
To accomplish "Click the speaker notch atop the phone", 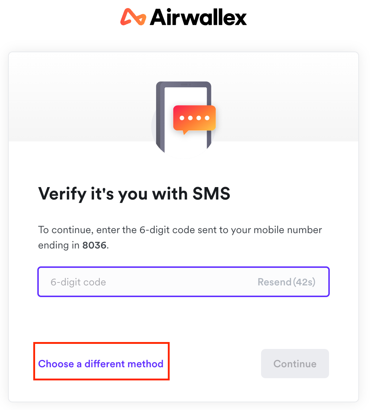I will click(x=186, y=85).
